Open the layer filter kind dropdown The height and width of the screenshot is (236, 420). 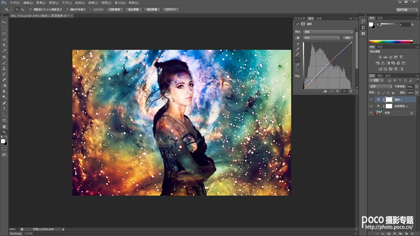[x=376, y=81]
